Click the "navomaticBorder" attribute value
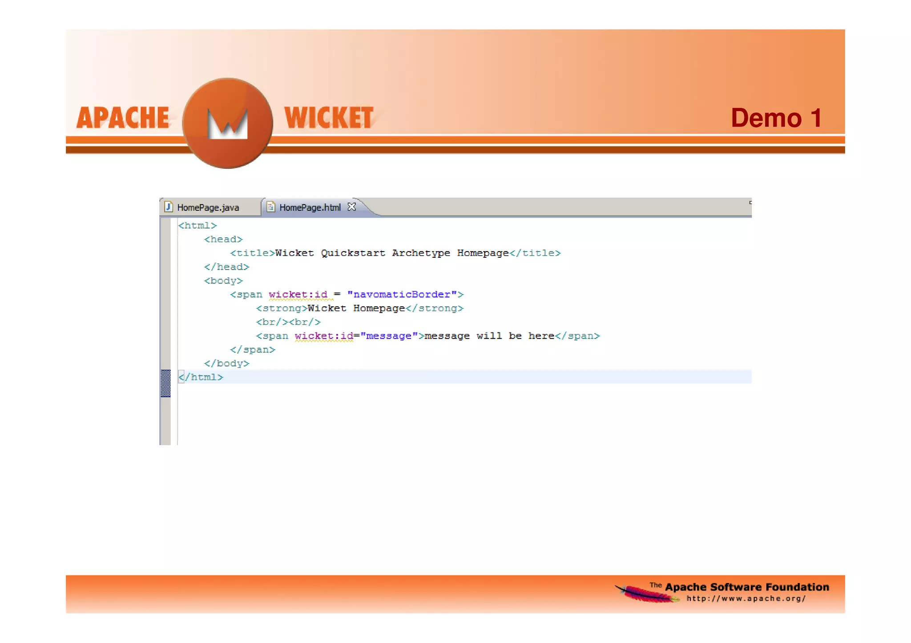The image size is (911, 643). point(402,295)
